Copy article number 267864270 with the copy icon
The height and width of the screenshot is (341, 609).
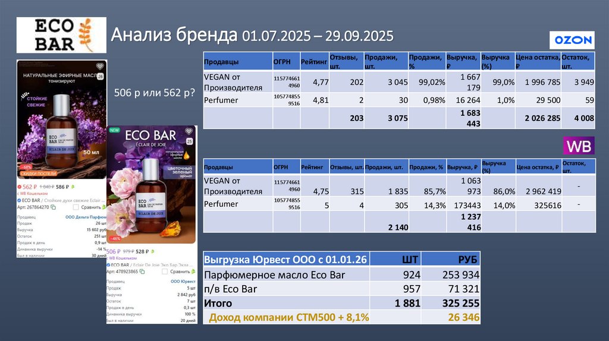tap(54, 207)
